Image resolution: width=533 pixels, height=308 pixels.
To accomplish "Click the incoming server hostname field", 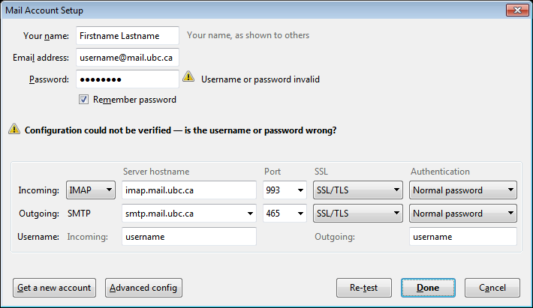I will coord(189,190).
